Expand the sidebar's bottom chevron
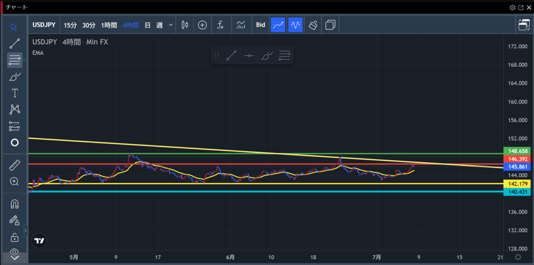 pos(14,258)
